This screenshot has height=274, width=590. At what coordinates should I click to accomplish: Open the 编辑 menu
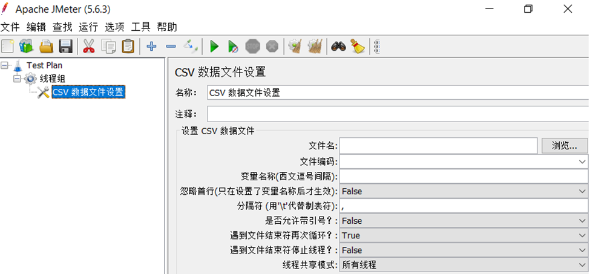point(36,27)
